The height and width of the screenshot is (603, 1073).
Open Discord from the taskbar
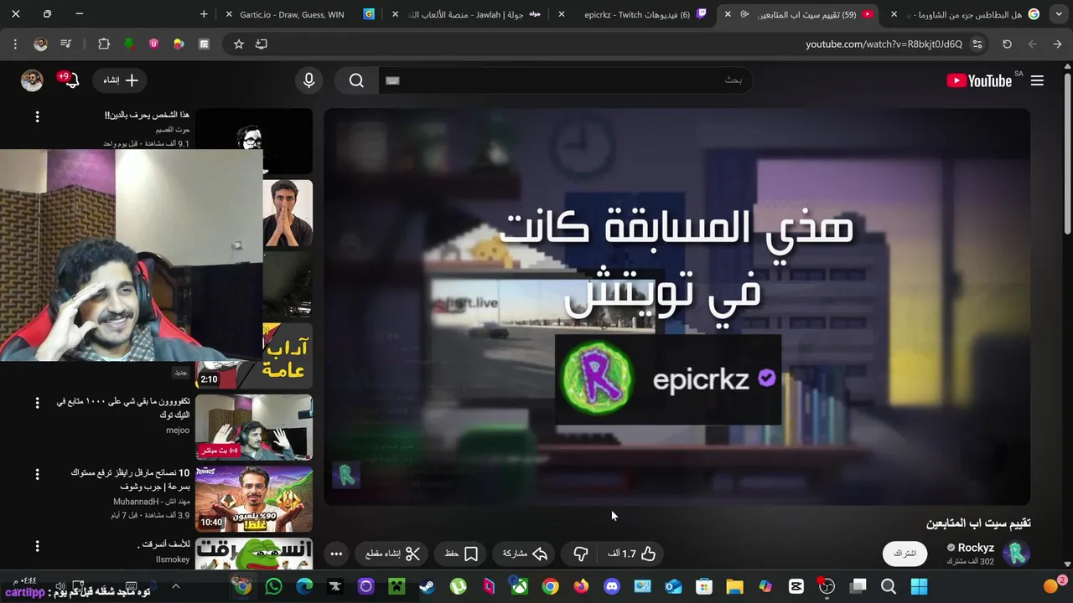pyautogui.click(x=612, y=587)
